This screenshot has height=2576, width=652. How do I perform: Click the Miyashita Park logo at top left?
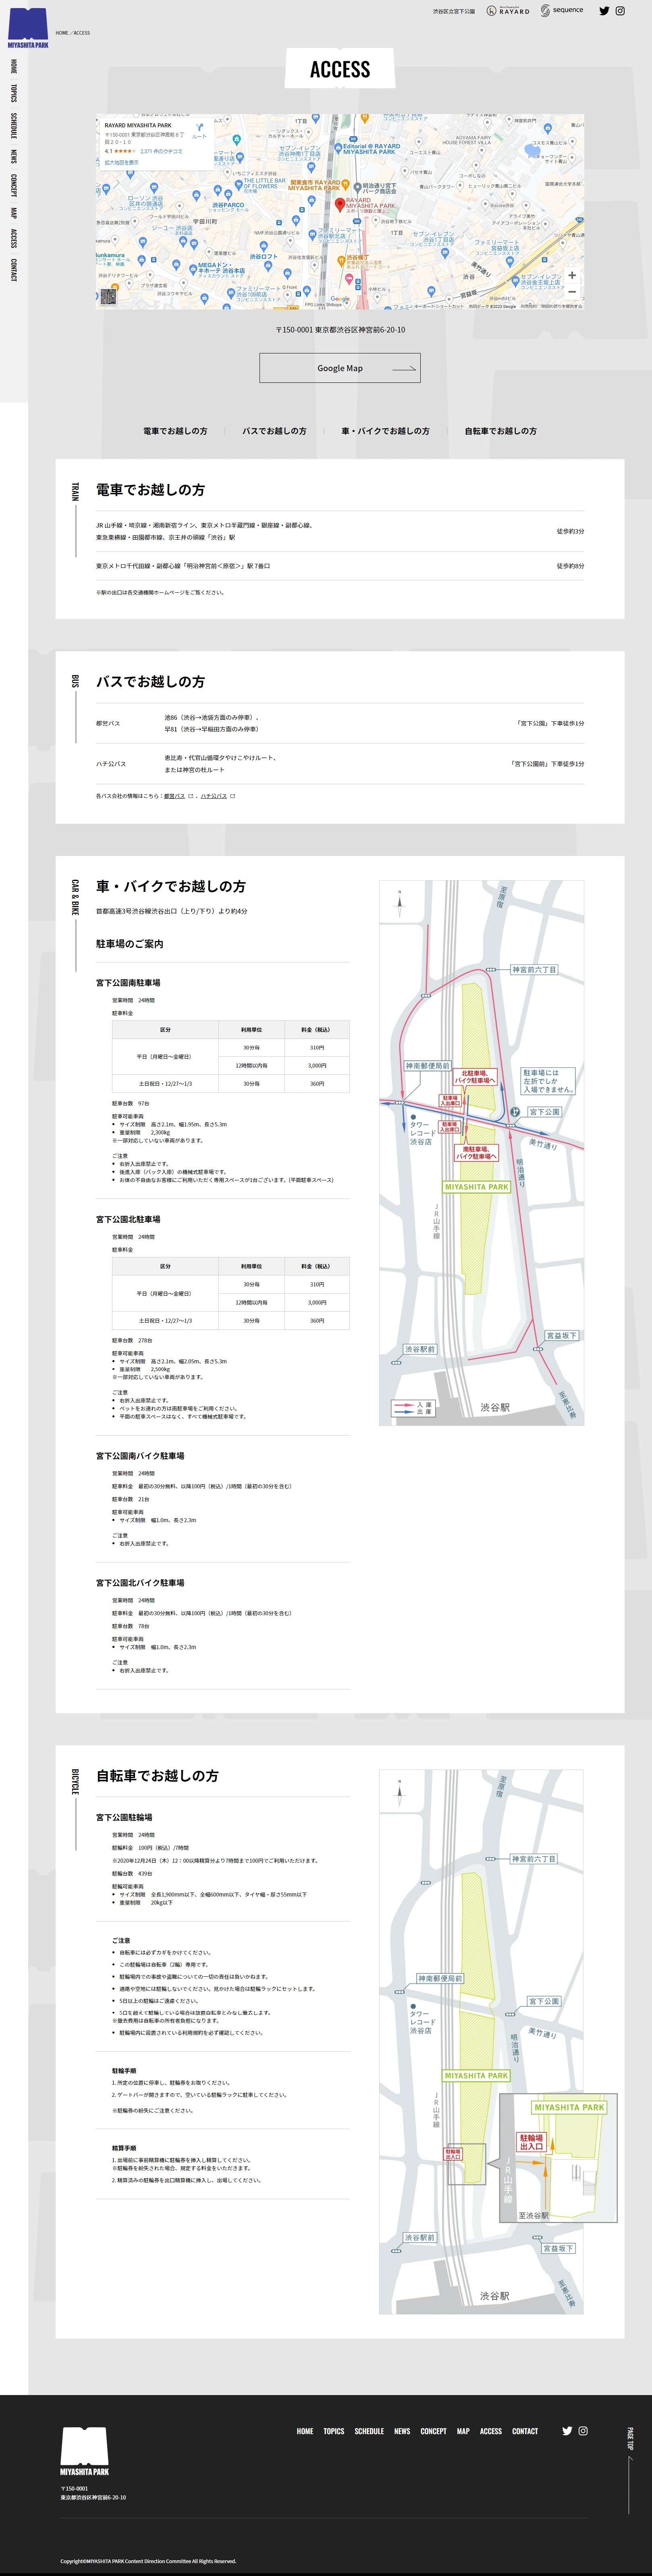coord(28,28)
